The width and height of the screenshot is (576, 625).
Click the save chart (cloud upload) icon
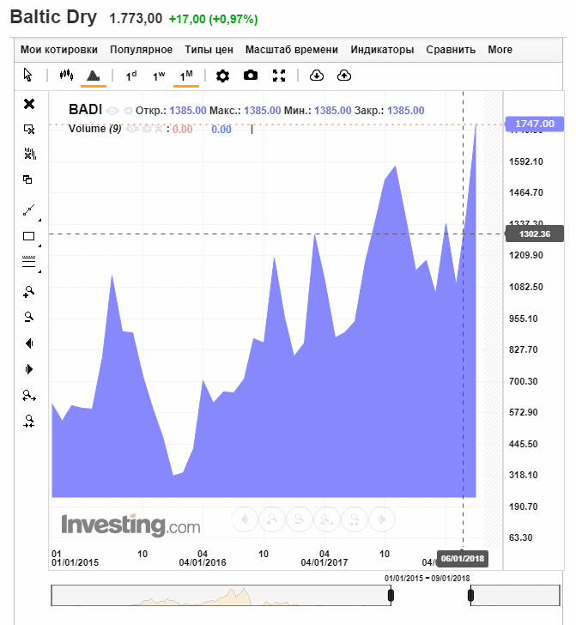click(x=344, y=76)
